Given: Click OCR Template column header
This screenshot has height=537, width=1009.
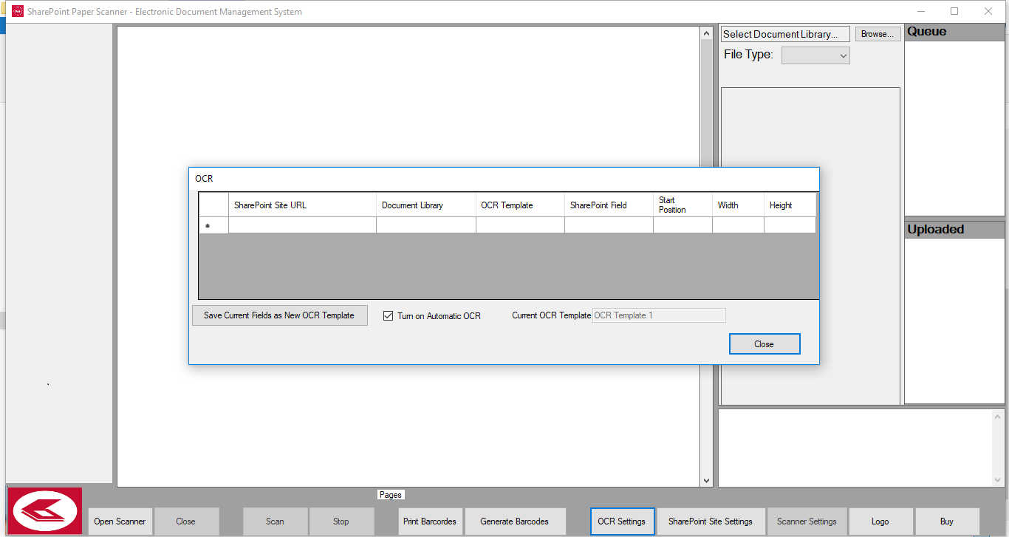Looking at the screenshot, I should click(520, 205).
